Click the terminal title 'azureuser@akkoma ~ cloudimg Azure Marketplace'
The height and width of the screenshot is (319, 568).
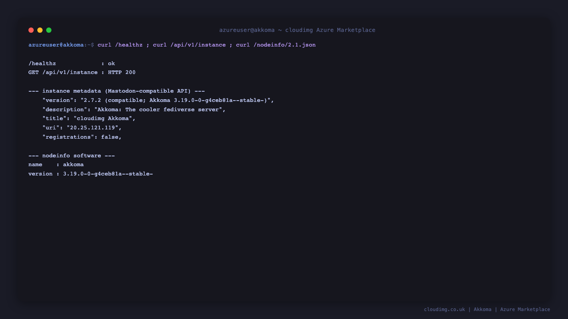pyautogui.click(x=297, y=30)
